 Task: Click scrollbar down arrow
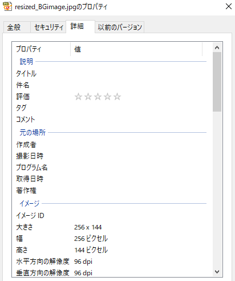pos(217,272)
